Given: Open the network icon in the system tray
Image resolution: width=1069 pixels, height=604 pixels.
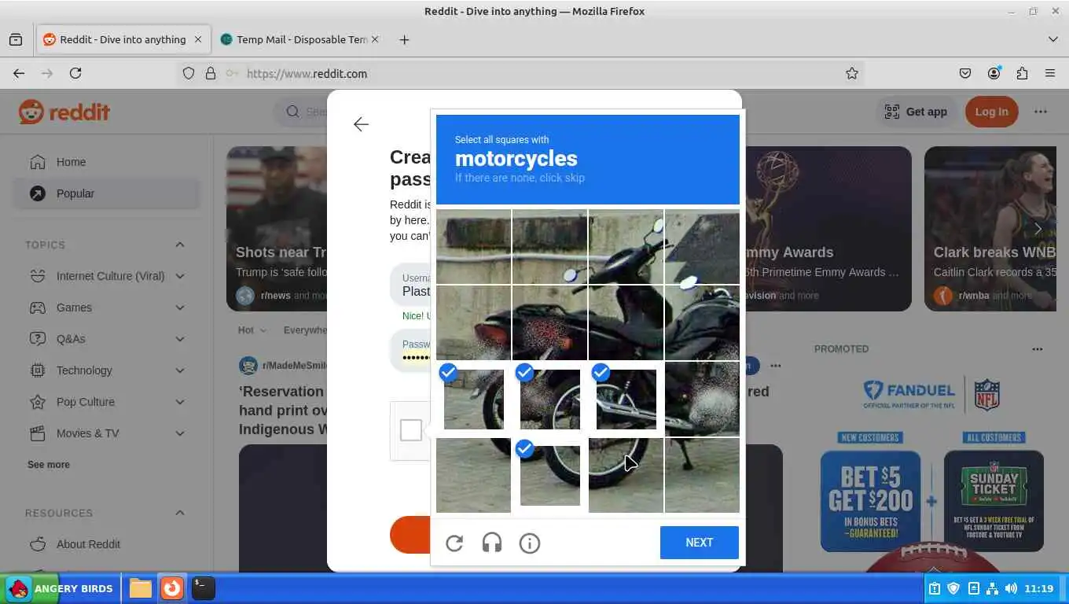Looking at the screenshot, I should point(992,588).
